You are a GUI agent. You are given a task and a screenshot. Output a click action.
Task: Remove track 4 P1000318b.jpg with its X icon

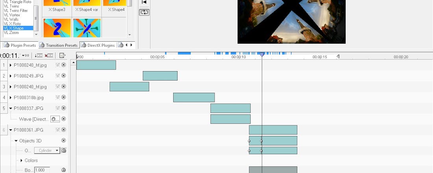click(63, 97)
